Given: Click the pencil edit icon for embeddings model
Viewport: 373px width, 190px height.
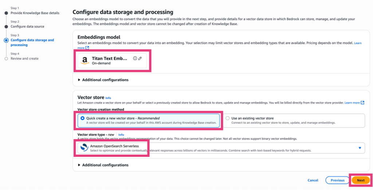Looking at the screenshot, I should tap(140, 58).
